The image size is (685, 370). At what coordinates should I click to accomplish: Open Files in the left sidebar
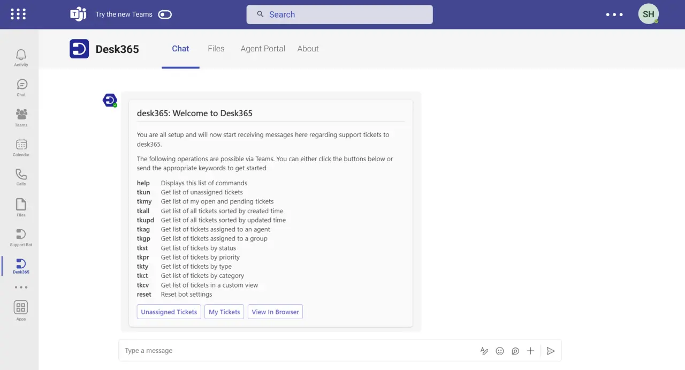[x=20, y=207]
